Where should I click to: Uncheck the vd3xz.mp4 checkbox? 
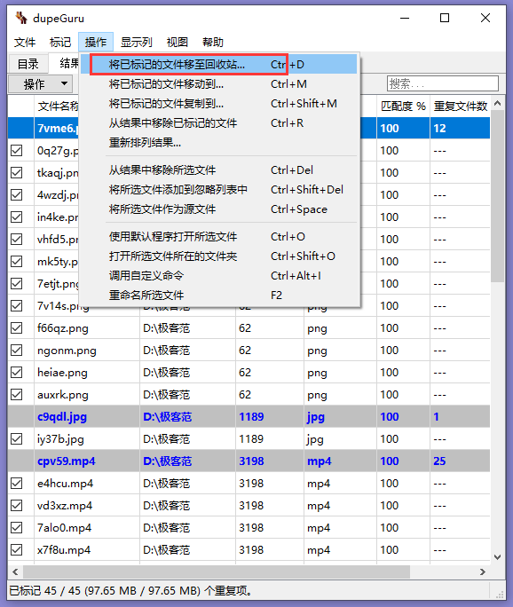pyautogui.click(x=17, y=505)
